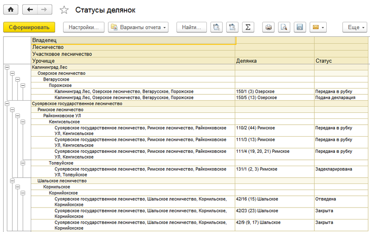Open the Еще menu

pos(355,27)
